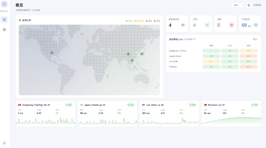
Task: Click the blue average latency clock icon
Action: (x=256, y=25)
